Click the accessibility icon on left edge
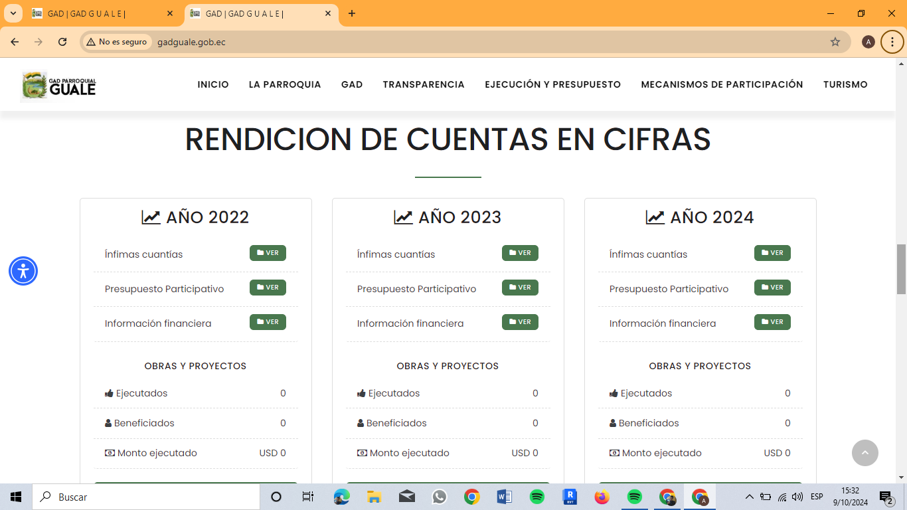The width and height of the screenshot is (907, 510). coord(23,271)
